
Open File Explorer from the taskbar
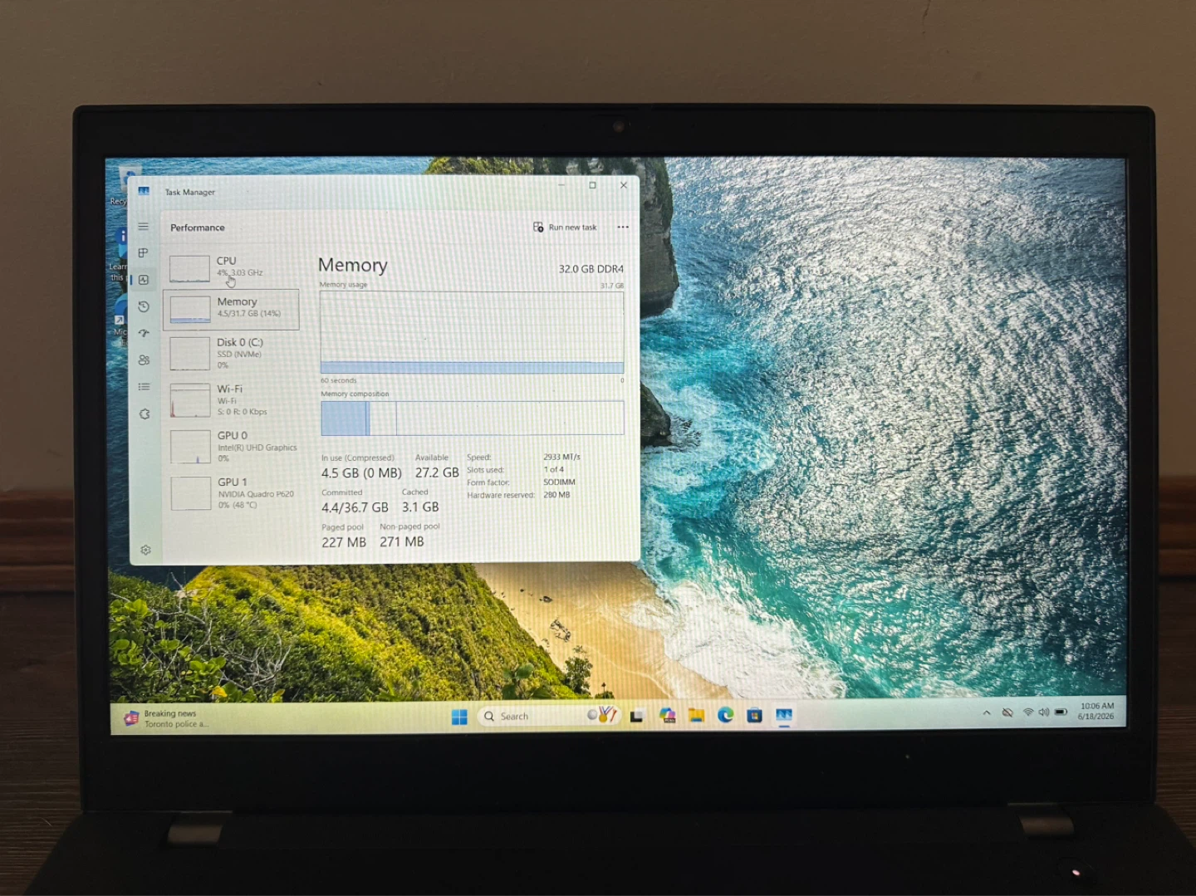point(696,715)
